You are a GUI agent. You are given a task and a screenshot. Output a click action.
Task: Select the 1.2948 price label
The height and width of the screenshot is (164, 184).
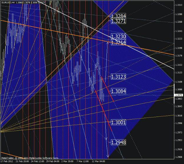[118, 142]
